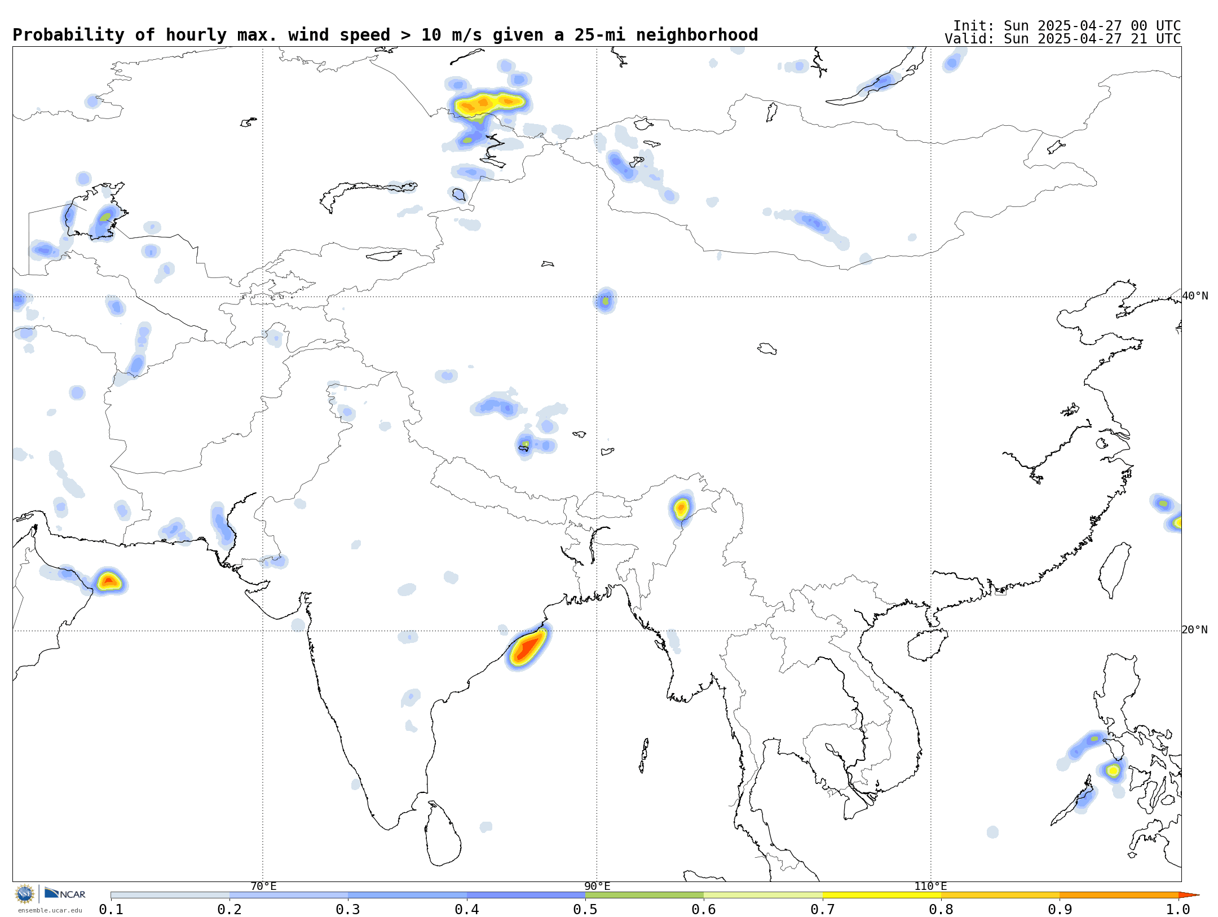Click the red arrow colorbar end cap
This screenshot has width=1218, height=917.
[1189, 895]
